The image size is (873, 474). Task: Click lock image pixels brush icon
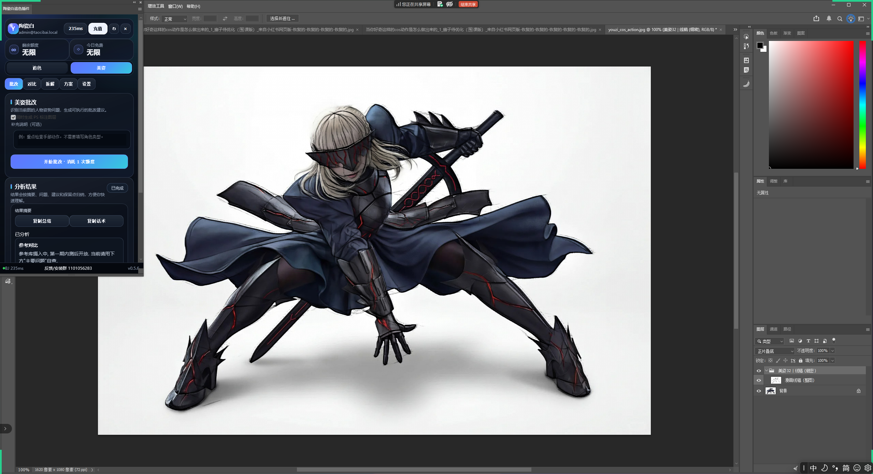pos(778,360)
